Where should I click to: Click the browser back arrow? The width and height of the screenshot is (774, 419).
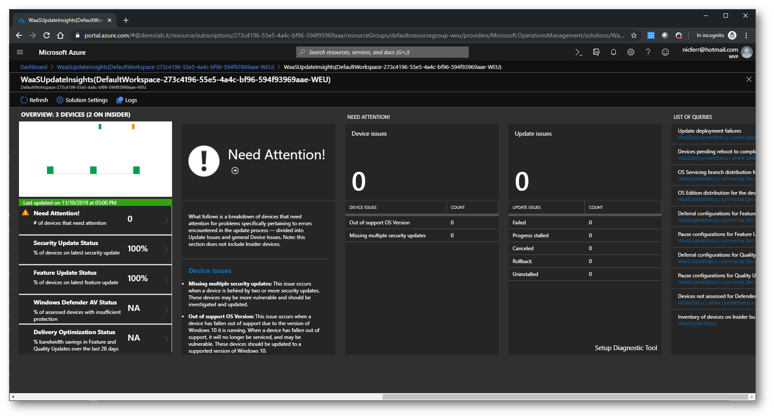pos(19,35)
